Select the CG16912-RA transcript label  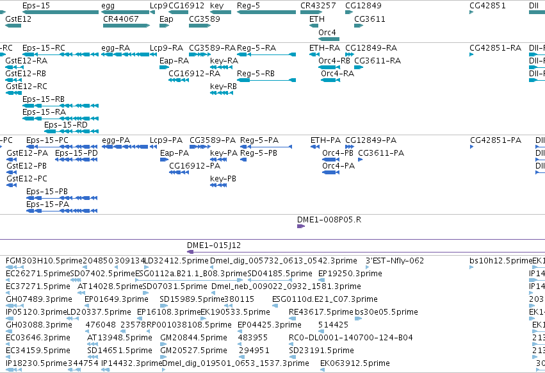194,74
